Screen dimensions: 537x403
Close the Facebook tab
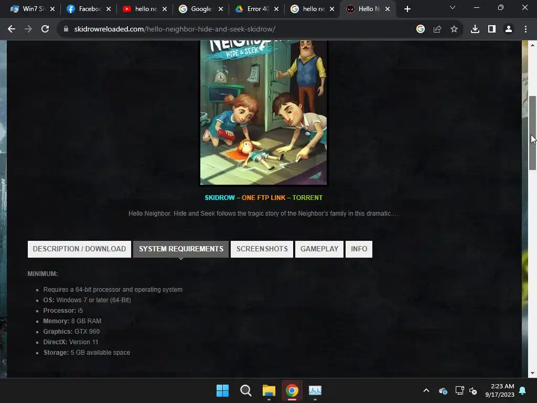(109, 9)
